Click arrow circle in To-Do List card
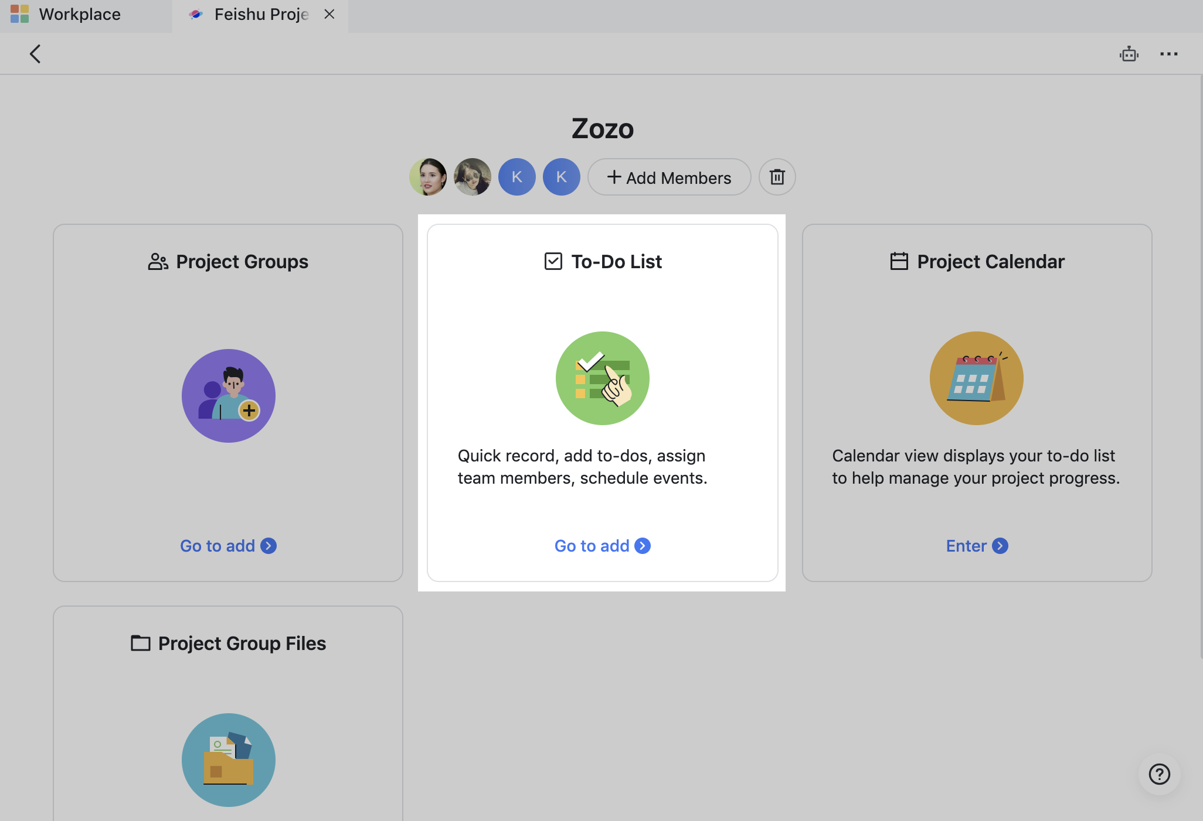The width and height of the screenshot is (1203, 821). [643, 546]
